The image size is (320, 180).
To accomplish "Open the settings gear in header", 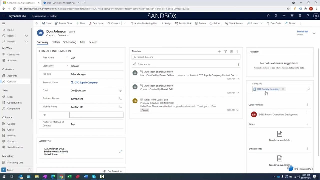I will [x=300, y=16].
